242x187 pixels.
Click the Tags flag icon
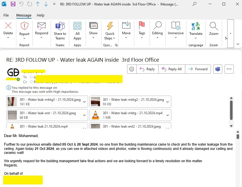click(x=142, y=25)
